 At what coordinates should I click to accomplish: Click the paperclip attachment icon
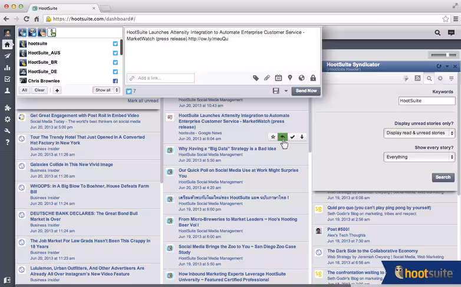click(x=267, y=78)
